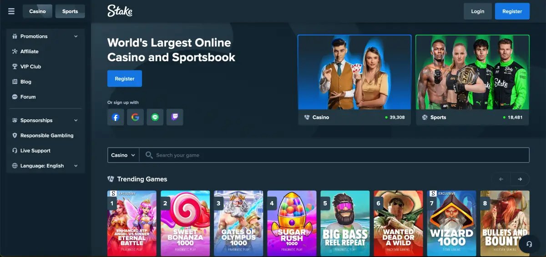Click the Search your game field

[x=334, y=155]
